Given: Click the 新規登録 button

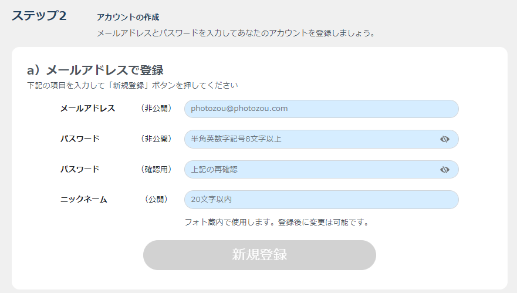Looking at the screenshot, I should [x=259, y=255].
